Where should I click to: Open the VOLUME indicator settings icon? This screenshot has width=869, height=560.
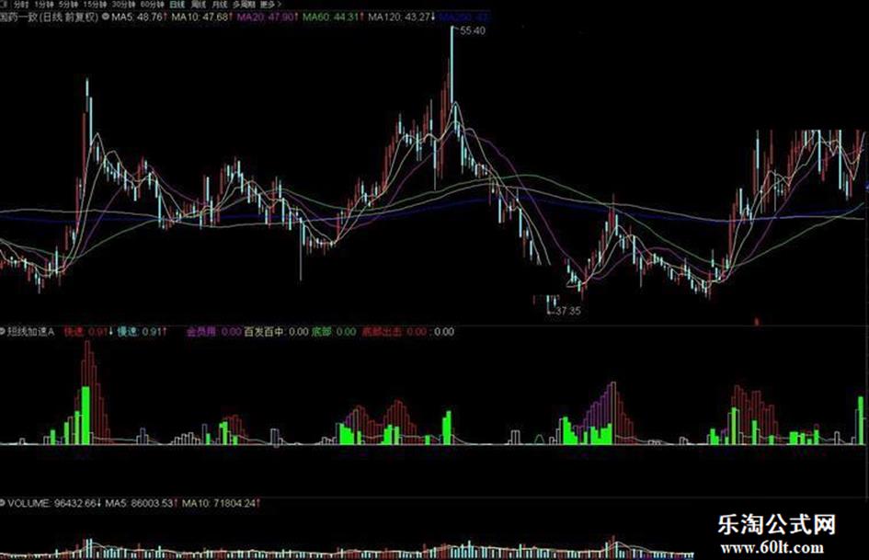coord(2,503)
